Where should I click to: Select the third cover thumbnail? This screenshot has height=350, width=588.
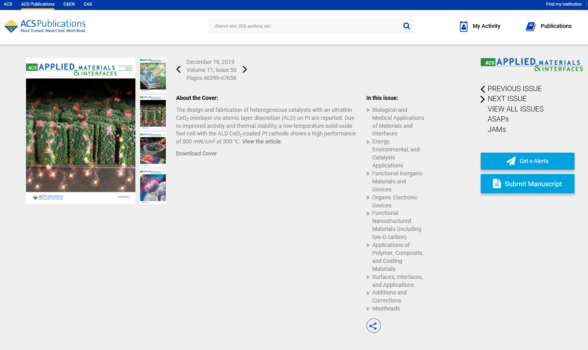(x=153, y=149)
